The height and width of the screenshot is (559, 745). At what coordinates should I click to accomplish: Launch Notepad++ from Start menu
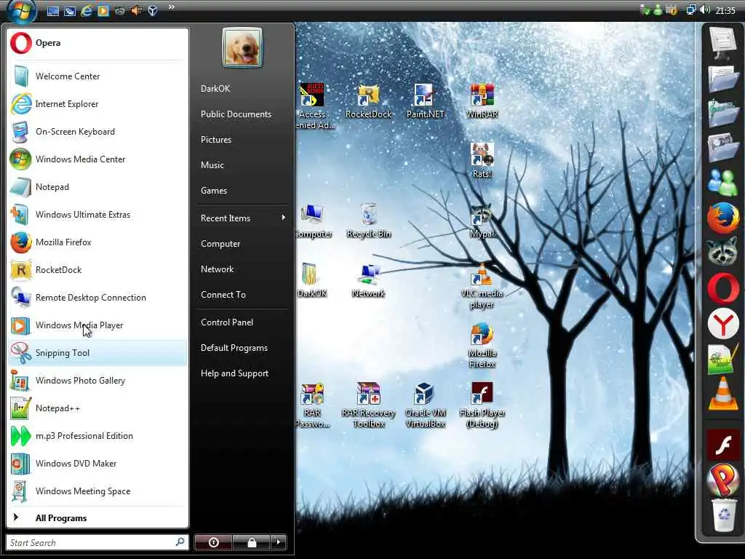pos(97,408)
